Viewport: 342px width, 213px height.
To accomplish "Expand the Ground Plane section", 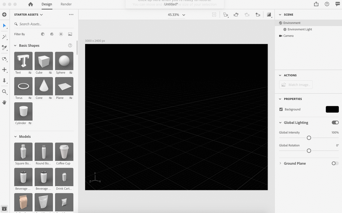I will (x=280, y=163).
